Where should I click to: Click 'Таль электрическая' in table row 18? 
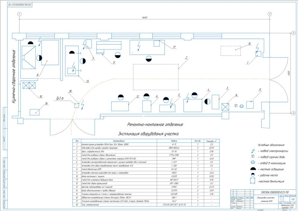click(x=90, y=205)
